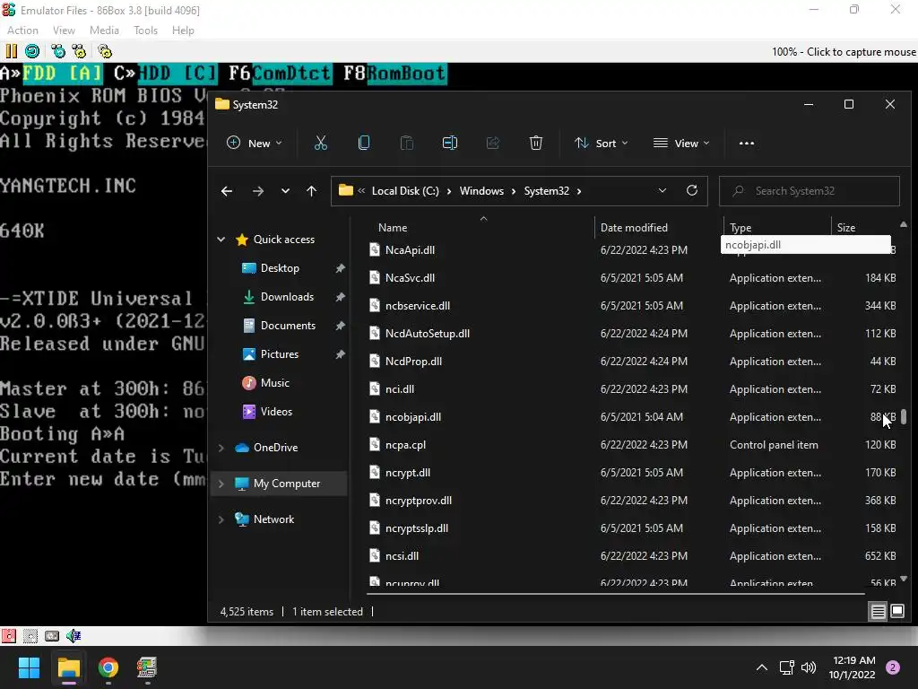Viewport: 918px width, 689px height.
Task: Select the ncbservice.dll file
Action: [x=632, y=306]
